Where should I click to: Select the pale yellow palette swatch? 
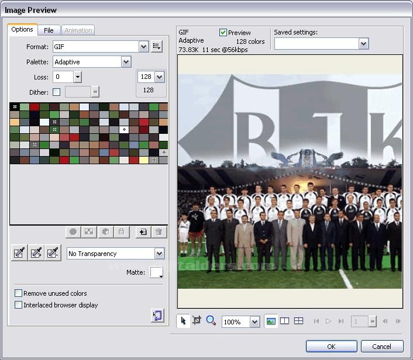pos(143,160)
